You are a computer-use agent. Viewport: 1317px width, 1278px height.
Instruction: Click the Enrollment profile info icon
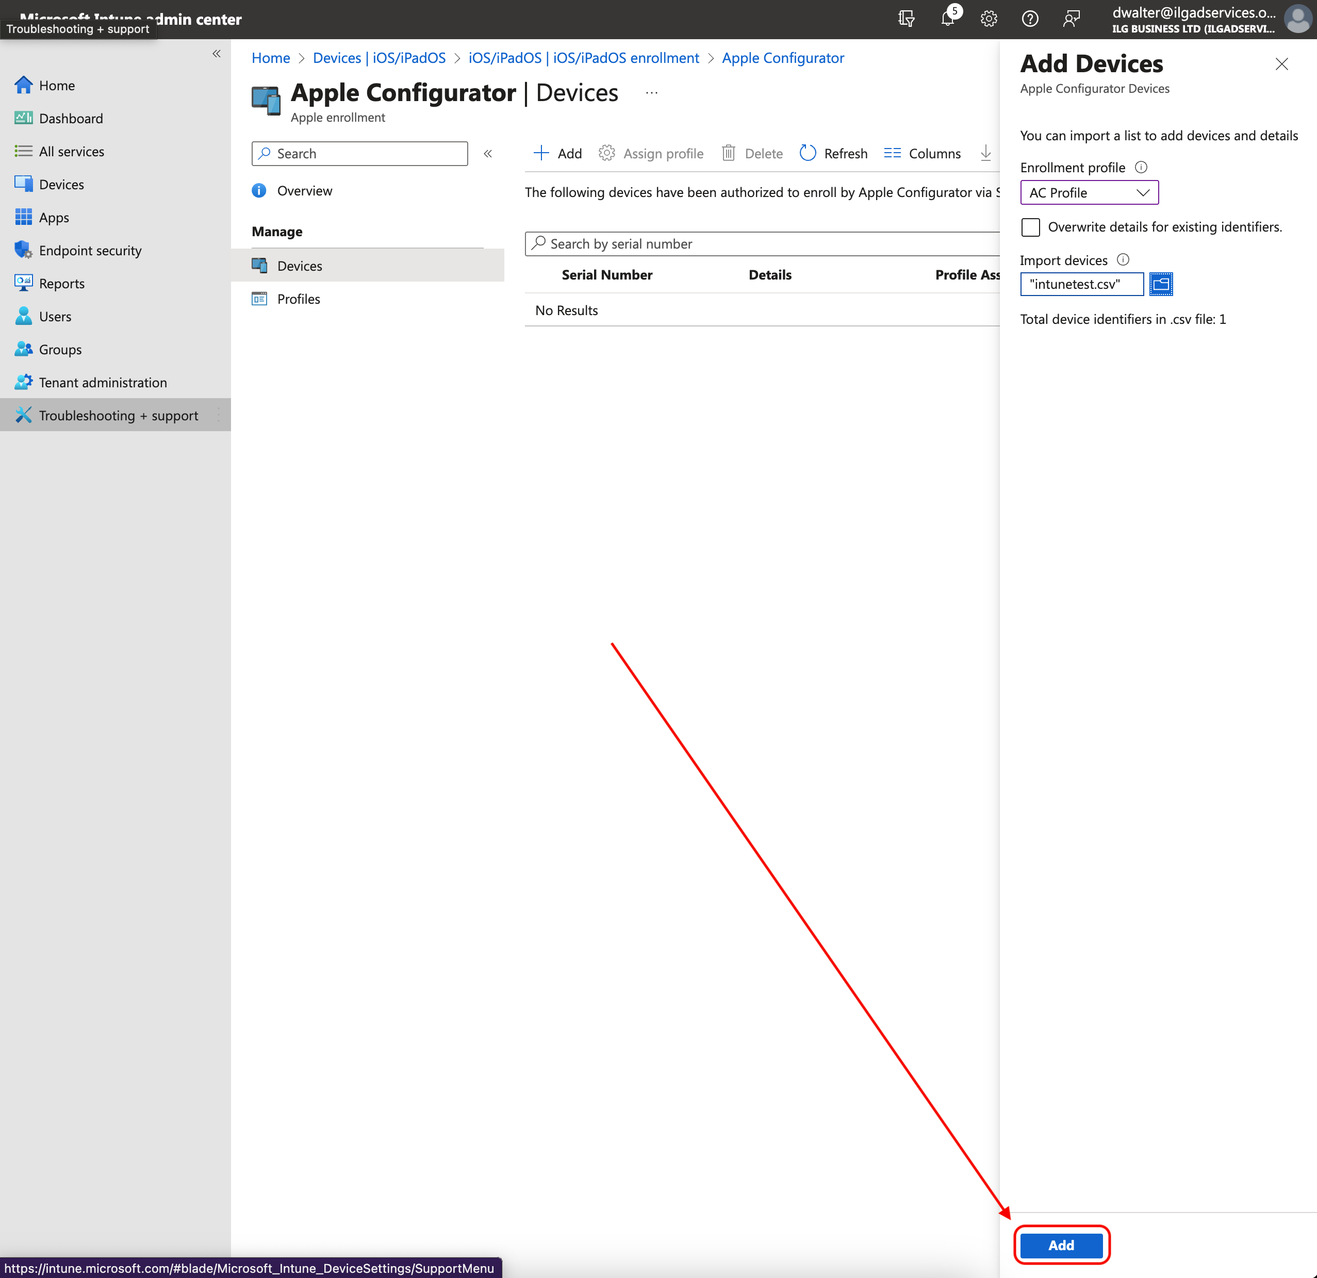click(x=1141, y=167)
